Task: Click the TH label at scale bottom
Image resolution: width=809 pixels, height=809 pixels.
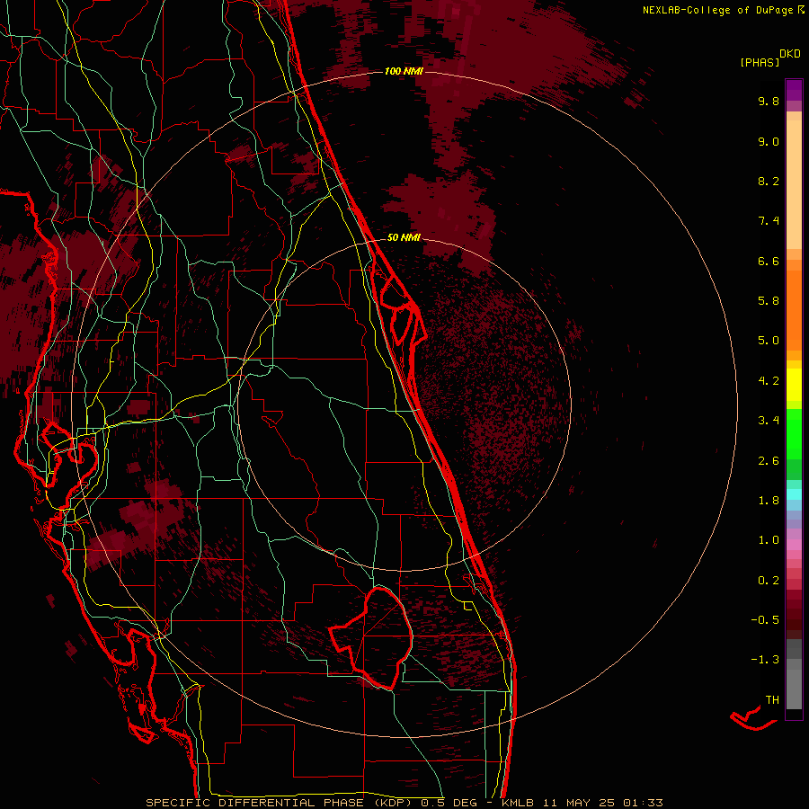Action: (x=772, y=700)
